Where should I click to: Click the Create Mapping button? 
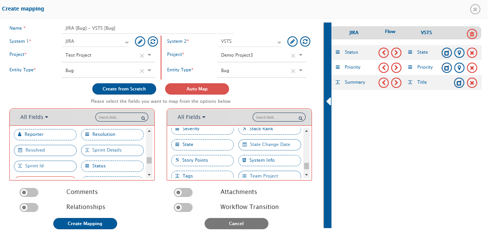(85, 224)
